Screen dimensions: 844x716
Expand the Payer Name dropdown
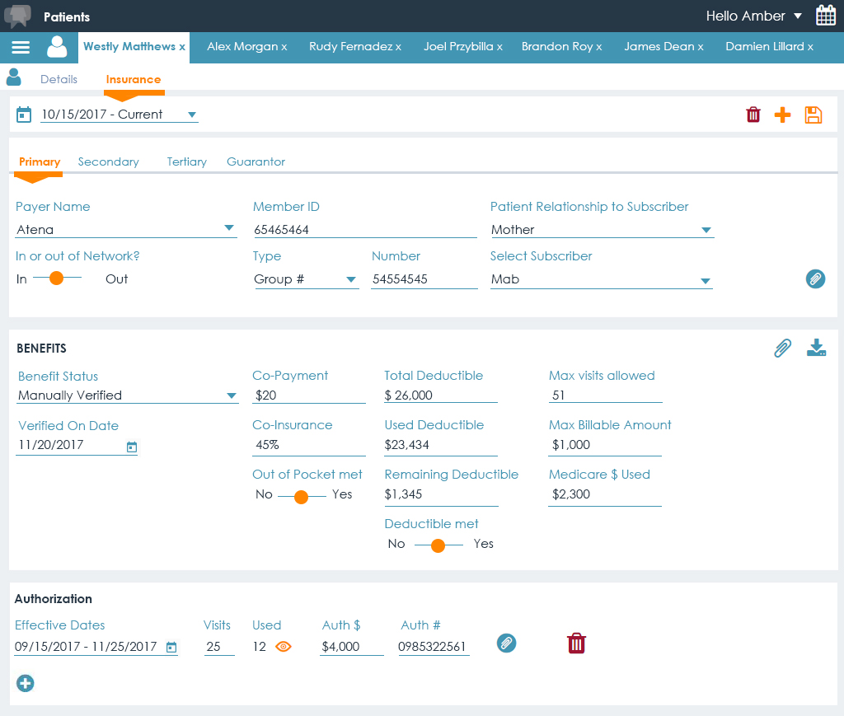[x=229, y=229]
